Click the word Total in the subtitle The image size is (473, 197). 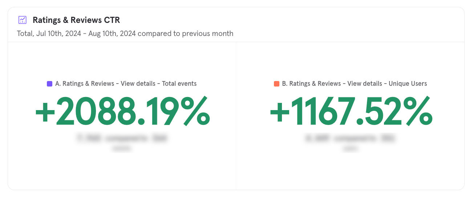coord(25,33)
